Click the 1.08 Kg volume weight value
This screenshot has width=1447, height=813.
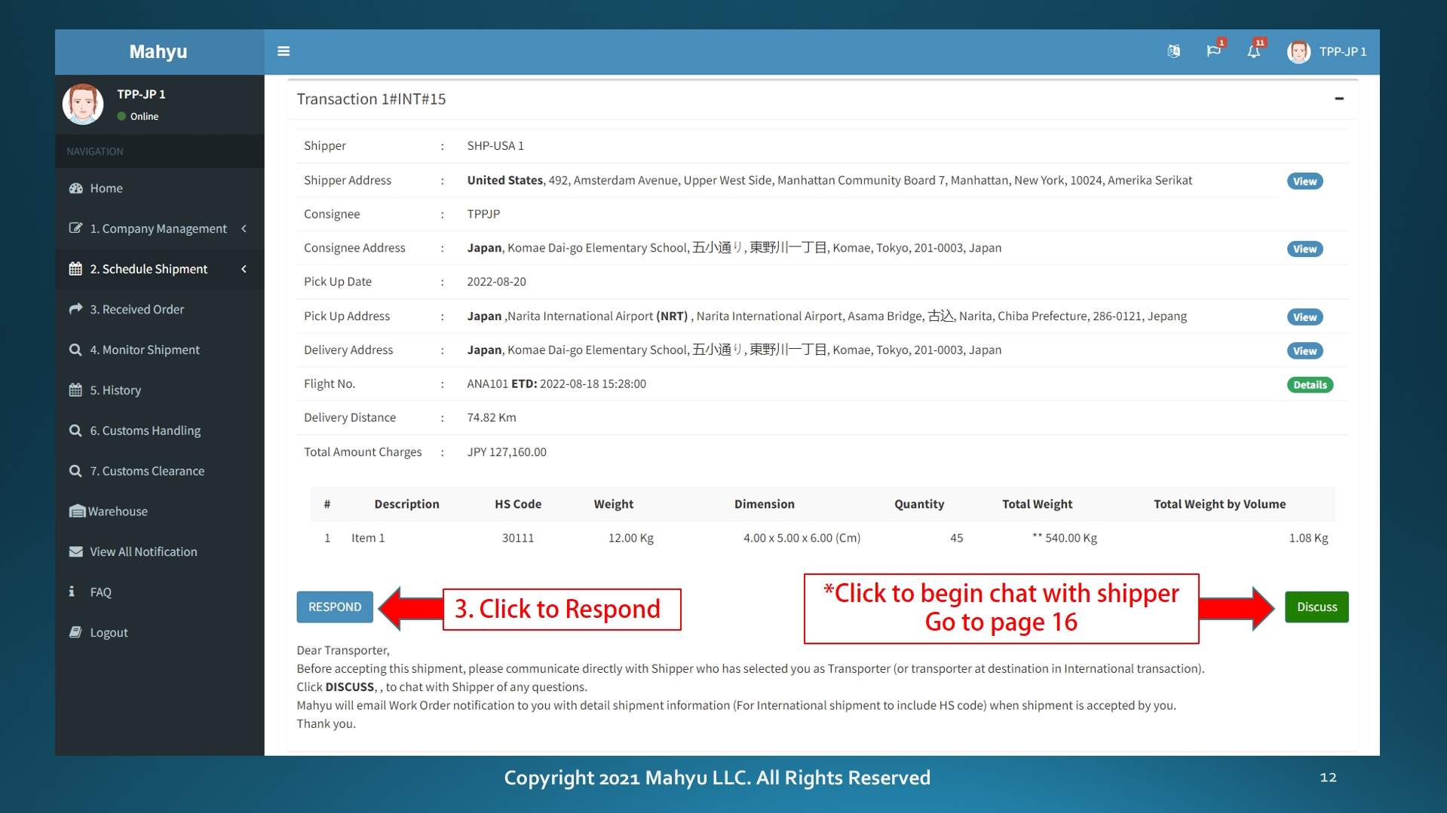pos(1308,538)
